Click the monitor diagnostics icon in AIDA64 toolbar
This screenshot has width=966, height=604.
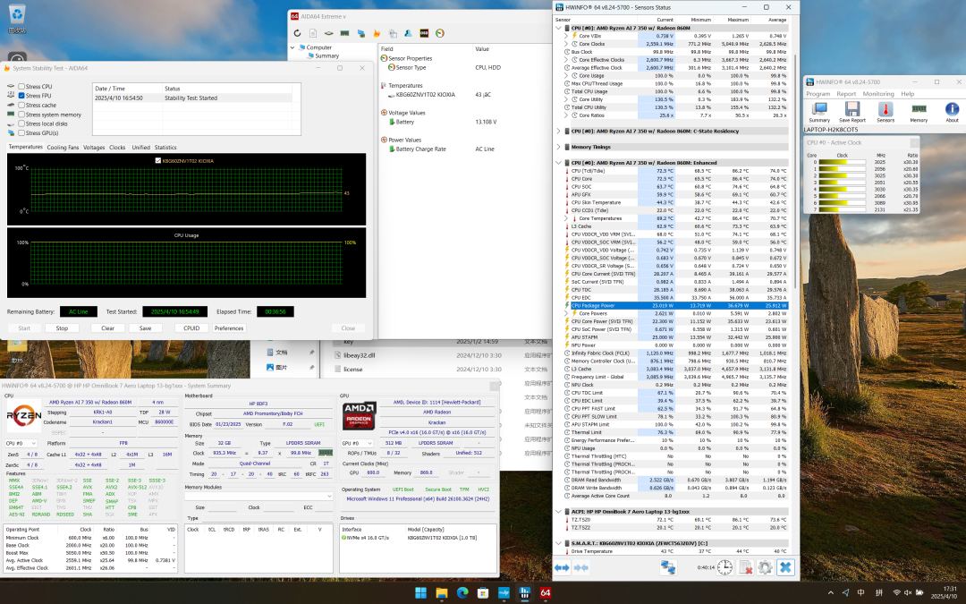click(361, 33)
